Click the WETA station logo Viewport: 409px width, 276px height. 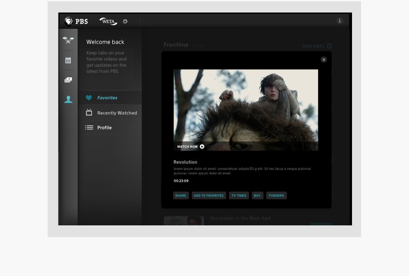point(108,21)
